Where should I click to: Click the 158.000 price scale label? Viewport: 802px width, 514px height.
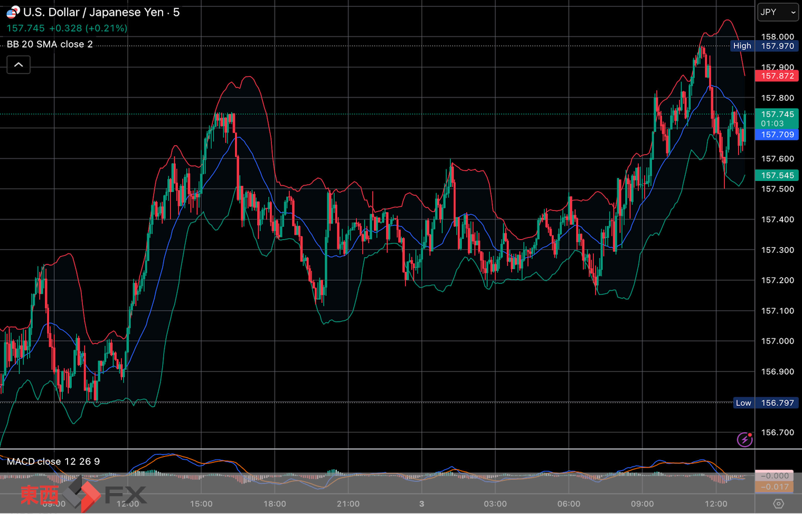(x=777, y=36)
